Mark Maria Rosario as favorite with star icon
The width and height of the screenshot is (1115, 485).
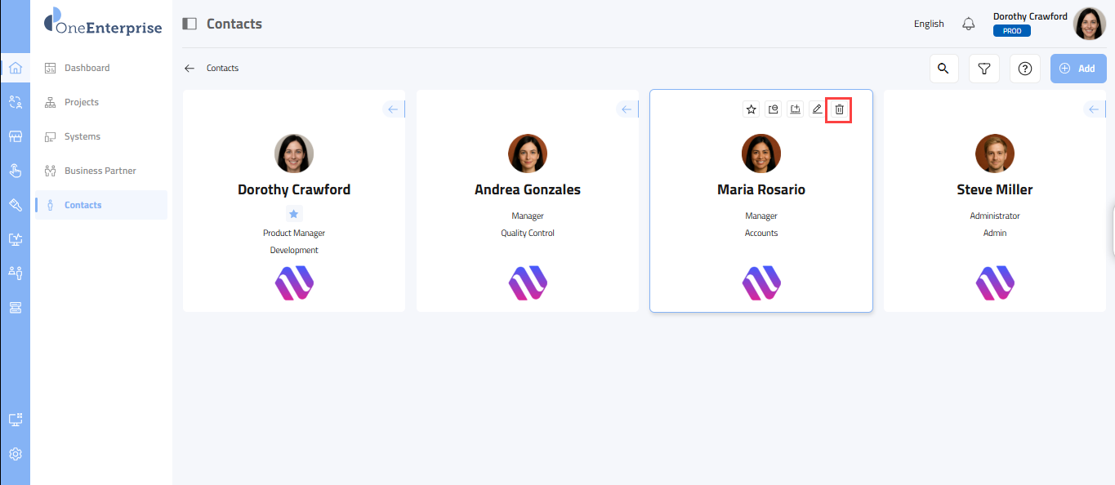pyautogui.click(x=752, y=109)
